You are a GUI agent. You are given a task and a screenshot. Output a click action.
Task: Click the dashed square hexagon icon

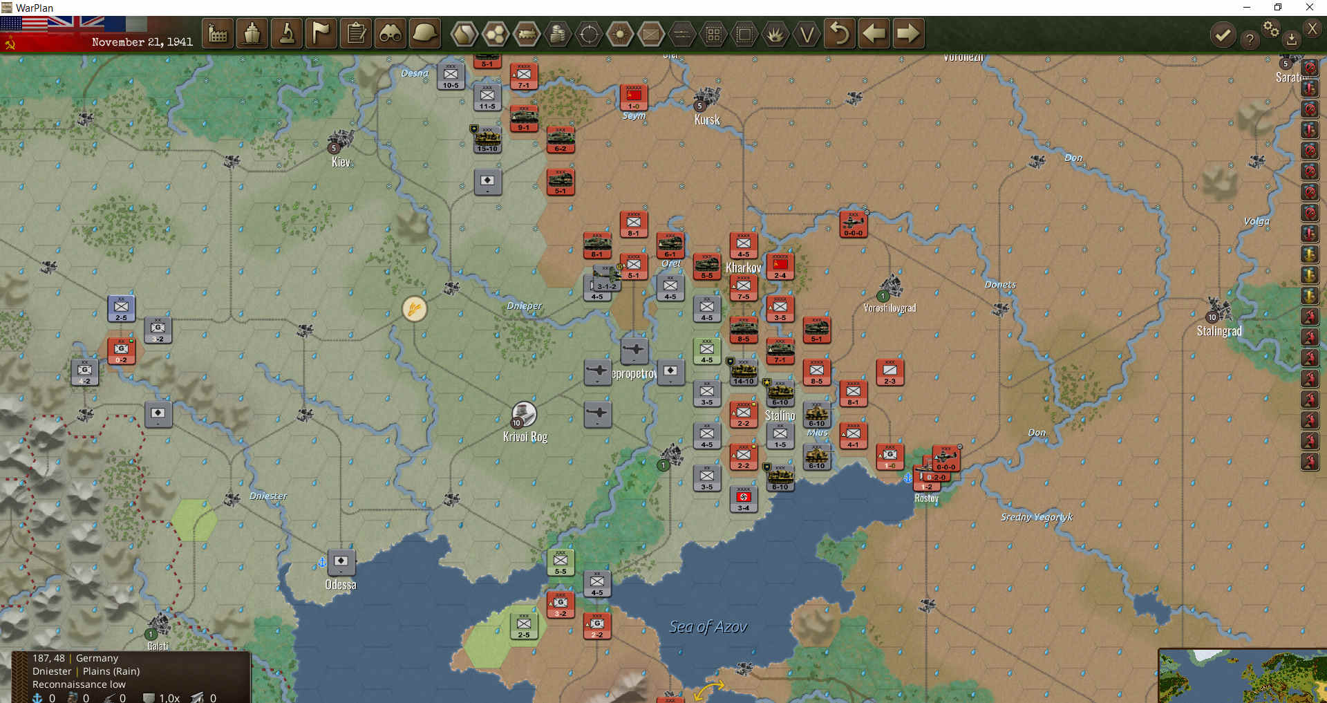point(744,34)
